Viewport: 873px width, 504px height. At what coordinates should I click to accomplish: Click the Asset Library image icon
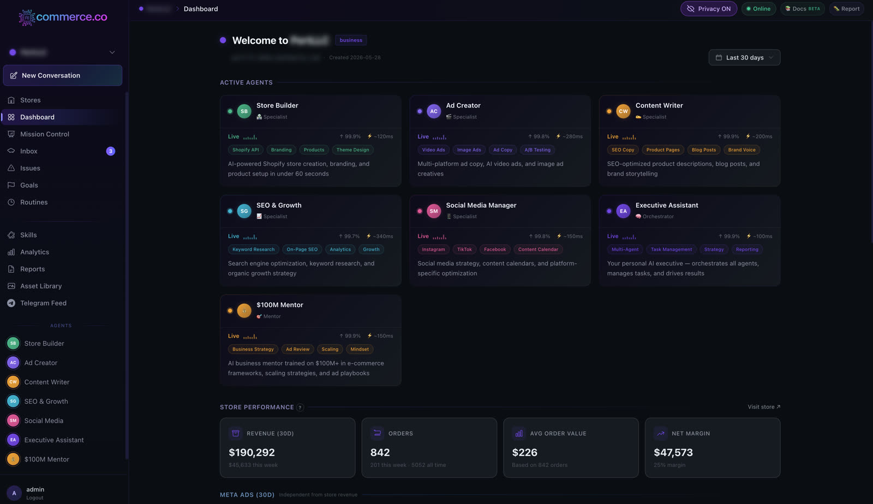click(x=11, y=286)
